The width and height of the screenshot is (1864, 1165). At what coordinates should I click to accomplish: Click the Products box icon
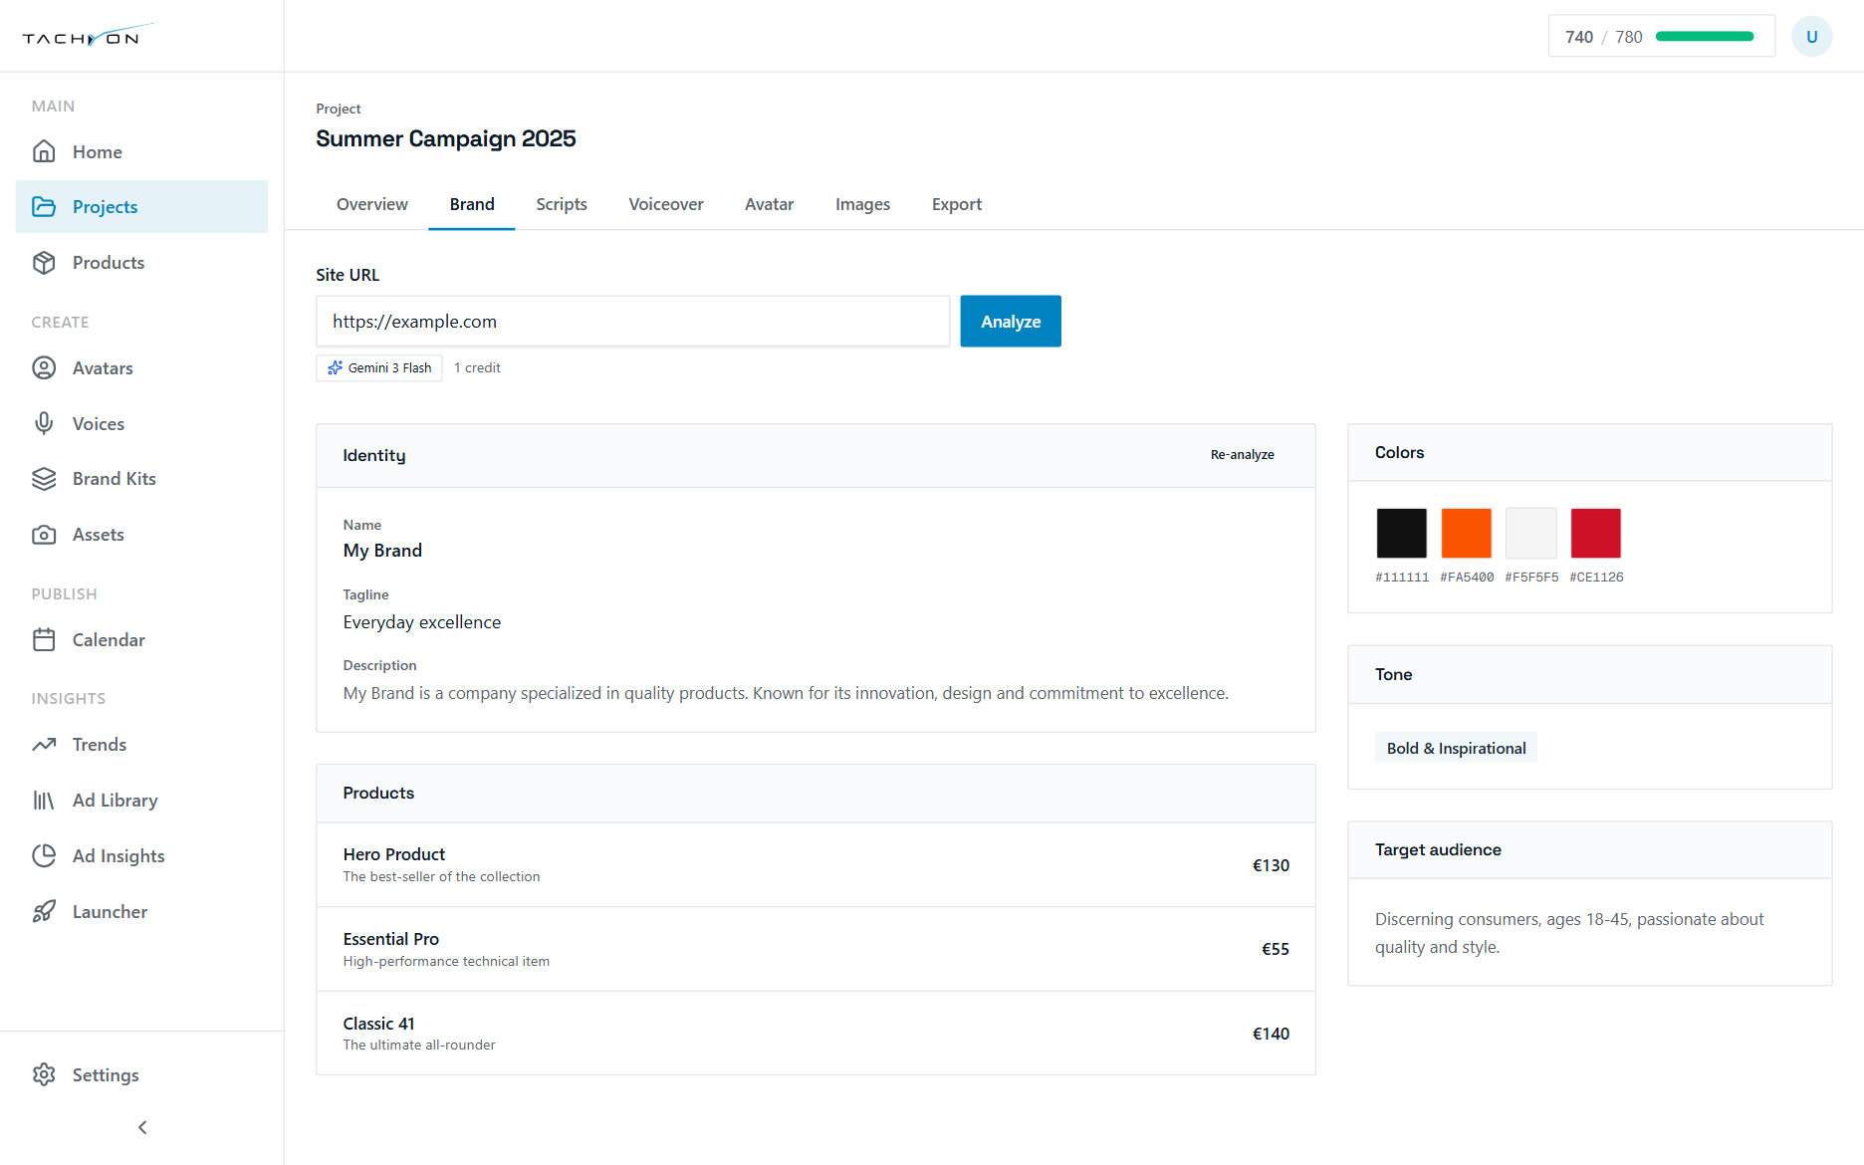[x=44, y=262]
